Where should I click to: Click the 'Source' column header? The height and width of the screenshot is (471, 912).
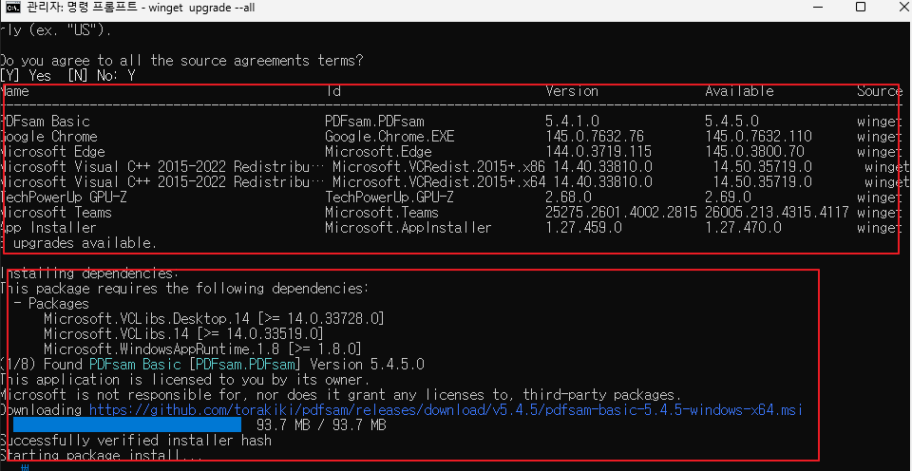tap(880, 91)
